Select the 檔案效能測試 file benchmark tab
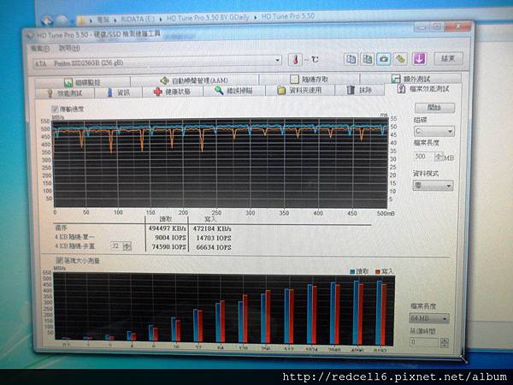The height and width of the screenshot is (385, 513). pos(424,89)
